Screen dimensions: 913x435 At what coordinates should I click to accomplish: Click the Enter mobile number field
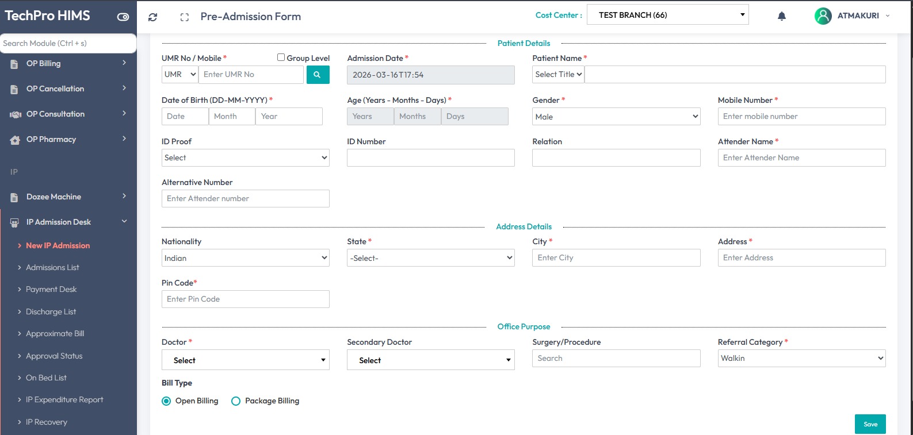pos(801,117)
